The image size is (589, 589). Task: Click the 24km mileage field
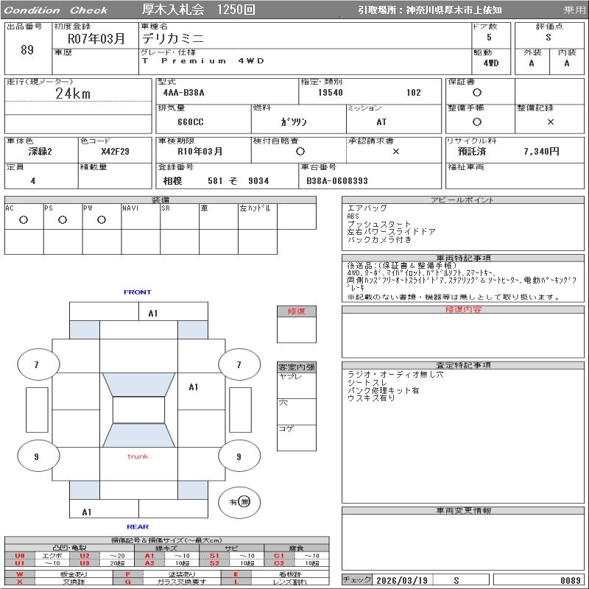74,94
